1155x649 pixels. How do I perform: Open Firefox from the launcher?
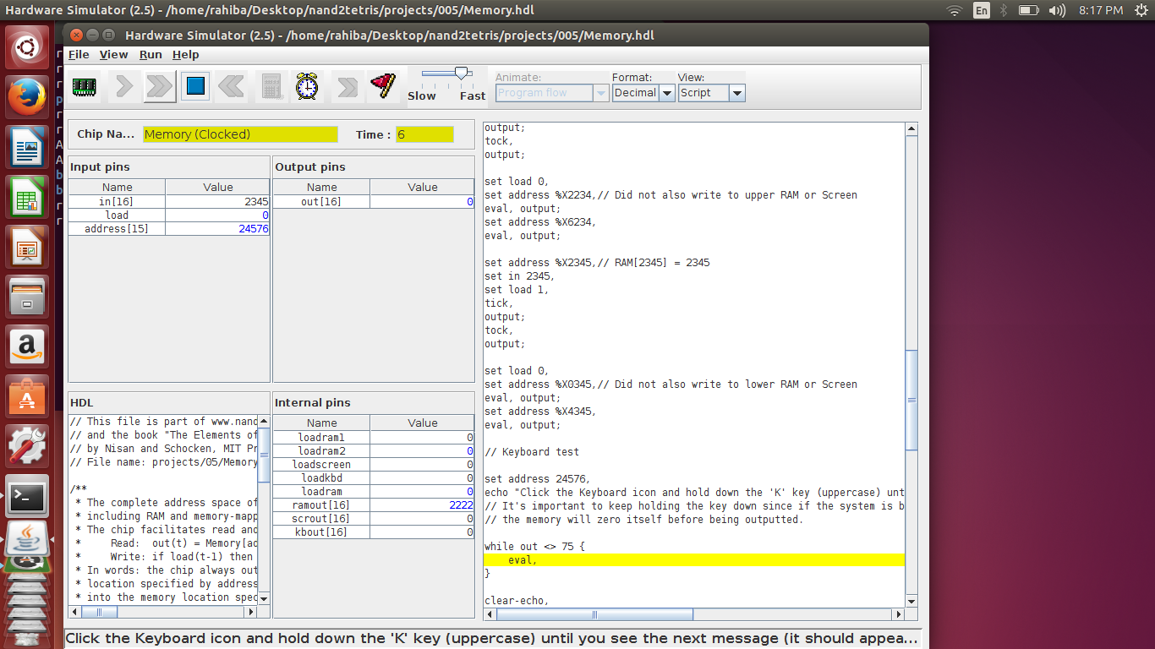click(28, 97)
